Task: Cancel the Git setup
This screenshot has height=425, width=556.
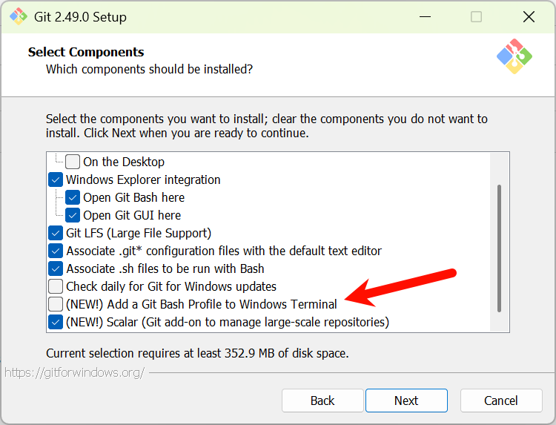Action: coord(501,401)
